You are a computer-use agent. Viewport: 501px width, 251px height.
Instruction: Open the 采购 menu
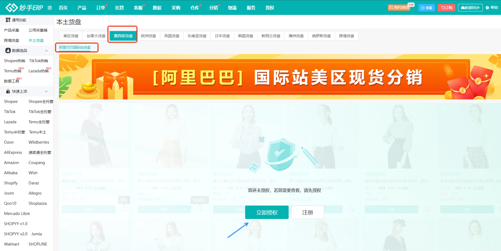point(176,8)
